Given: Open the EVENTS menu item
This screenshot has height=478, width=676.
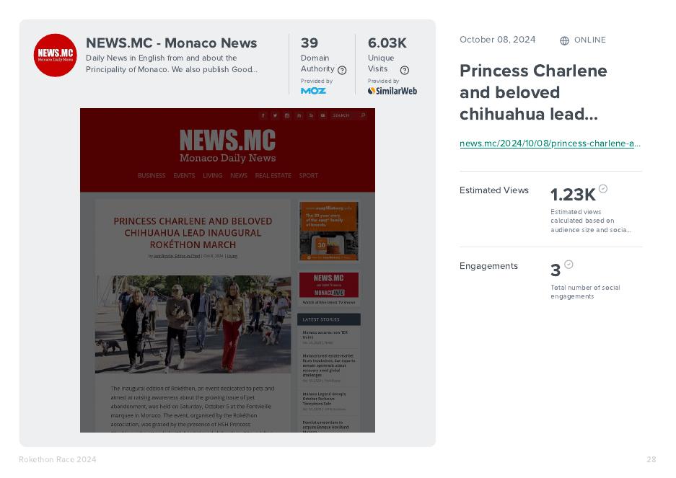Looking at the screenshot, I should [184, 175].
